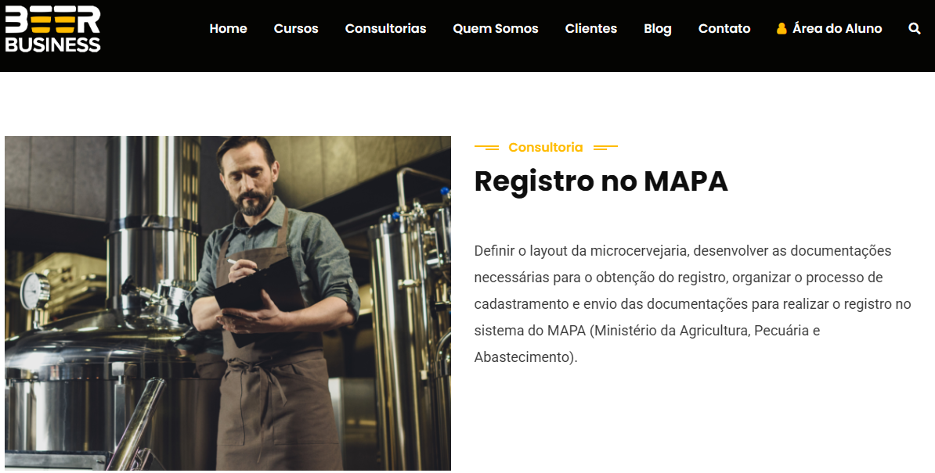Click the paragraph starting with Definir
935x473 pixels.
pyautogui.click(x=692, y=304)
